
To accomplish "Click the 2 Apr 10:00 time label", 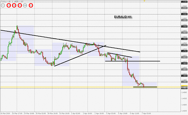I will [99, 113].
